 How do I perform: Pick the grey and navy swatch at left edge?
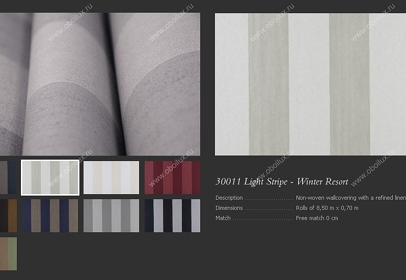(8, 177)
